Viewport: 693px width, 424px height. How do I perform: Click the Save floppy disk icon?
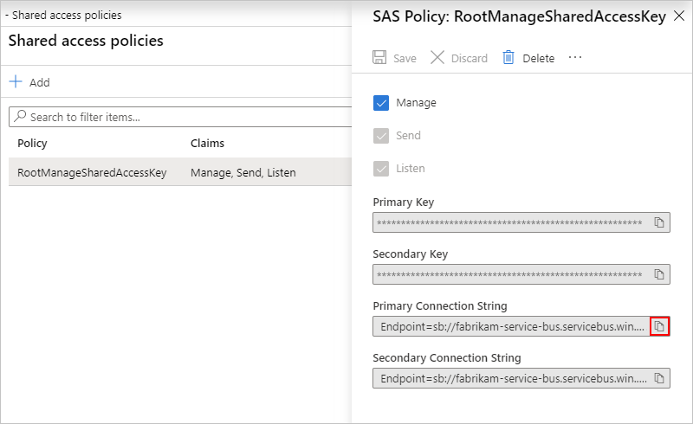tap(379, 58)
